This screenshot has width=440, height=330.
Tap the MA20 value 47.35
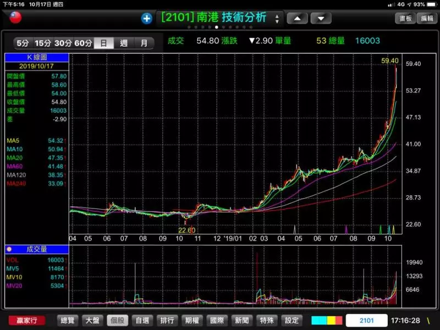click(x=56, y=158)
